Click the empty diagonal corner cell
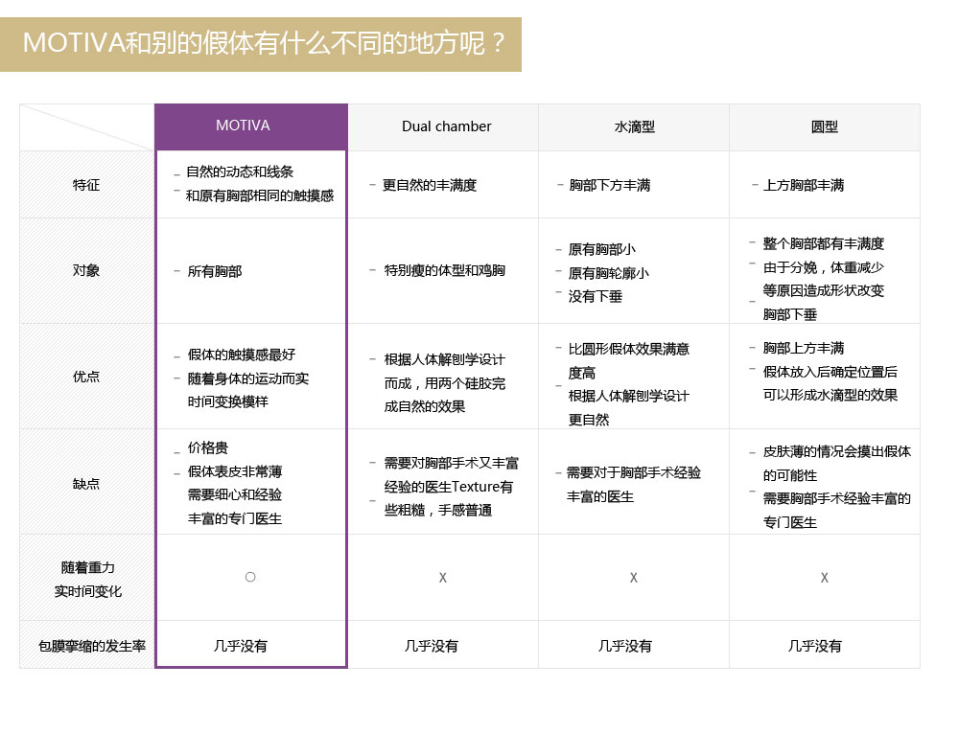 (x=85, y=126)
